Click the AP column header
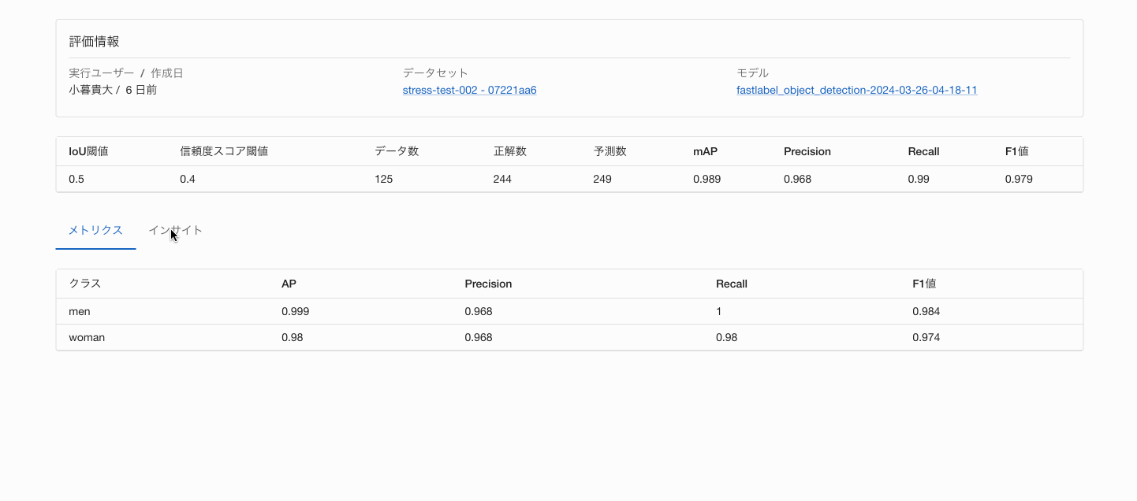This screenshot has height=501, width=1137. click(289, 284)
